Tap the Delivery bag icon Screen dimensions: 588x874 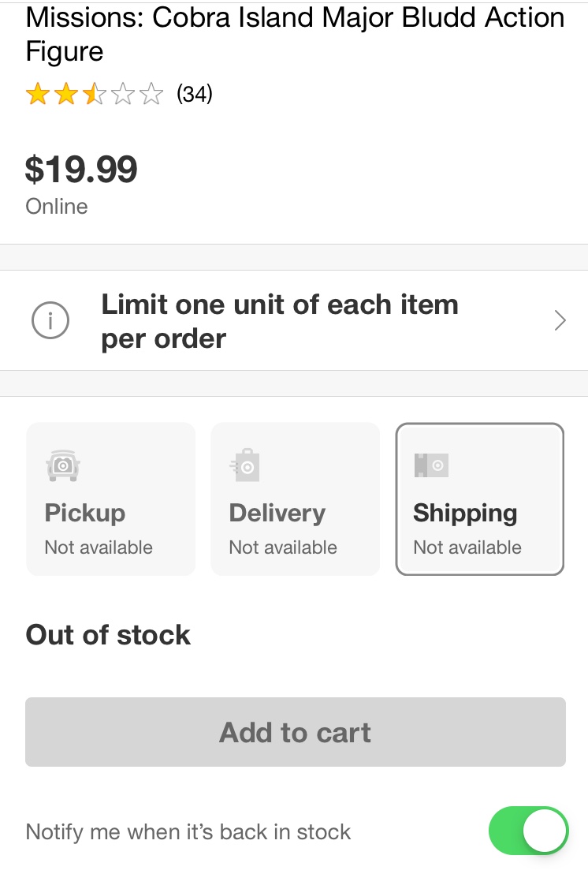[245, 465]
